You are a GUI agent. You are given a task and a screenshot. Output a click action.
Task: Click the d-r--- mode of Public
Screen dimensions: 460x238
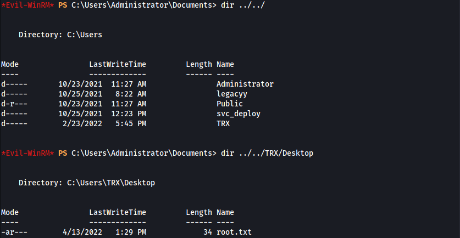(14, 104)
